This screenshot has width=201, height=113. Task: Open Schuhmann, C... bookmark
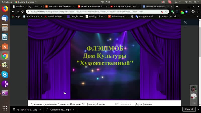(118, 17)
